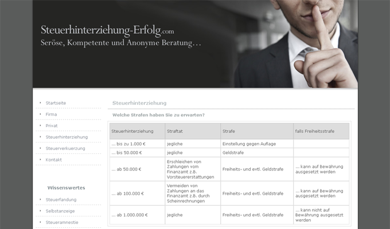Image resolution: width=390 pixels, height=229 pixels.
Task: Select Steuerhinterziehung in the sidebar menu
Action: pyautogui.click(x=67, y=137)
